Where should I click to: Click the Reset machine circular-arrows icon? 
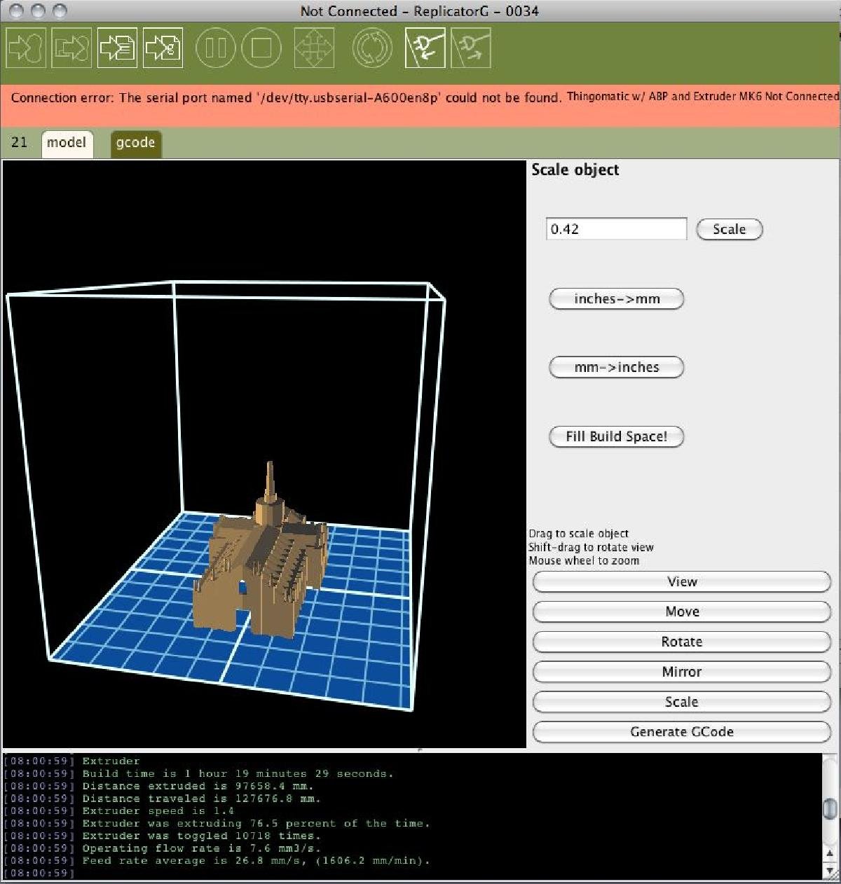click(372, 48)
